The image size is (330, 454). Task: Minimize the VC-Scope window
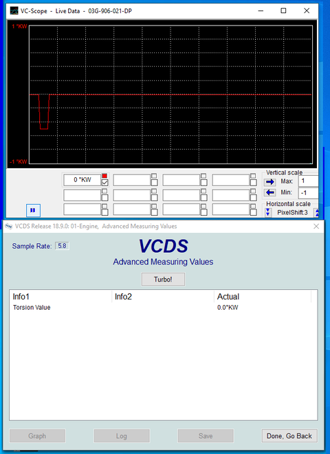tap(261, 11)
